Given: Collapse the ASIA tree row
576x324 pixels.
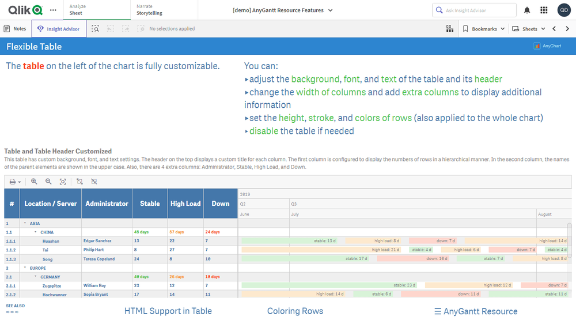Looking at the screenshot, I should point(25,223).
